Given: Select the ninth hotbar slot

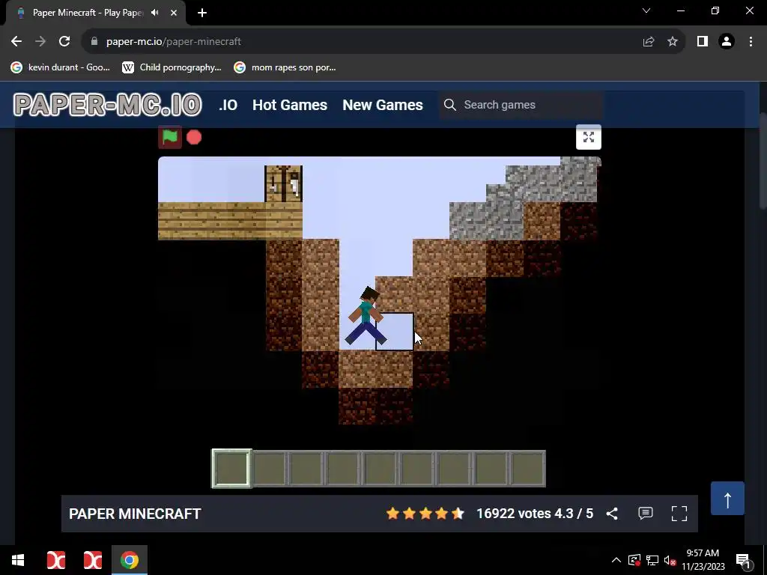Looking at the screenshot, I should pyautogui.click(x=527, y=469).
